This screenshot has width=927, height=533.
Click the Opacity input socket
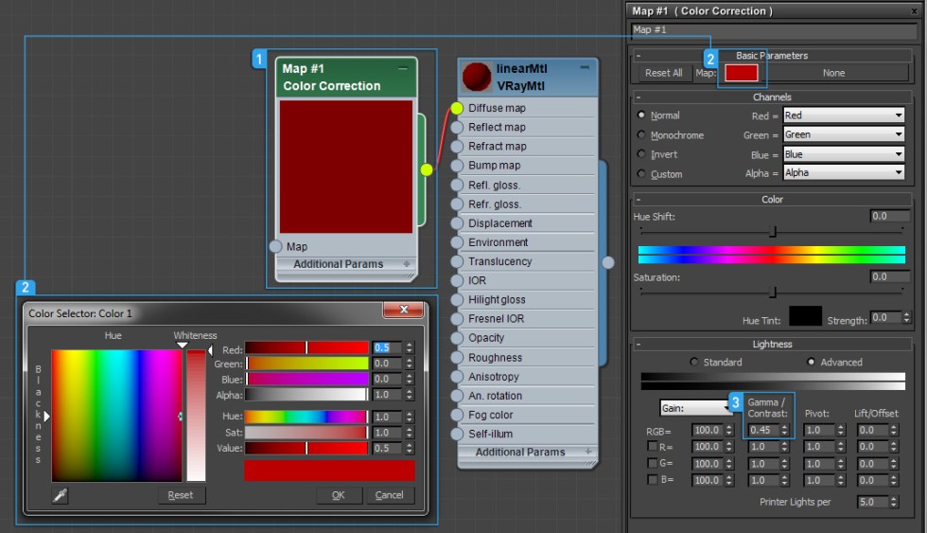(457, 338)
